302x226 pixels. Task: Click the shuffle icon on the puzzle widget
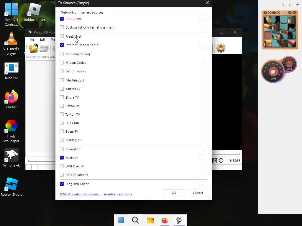[294, 13]
